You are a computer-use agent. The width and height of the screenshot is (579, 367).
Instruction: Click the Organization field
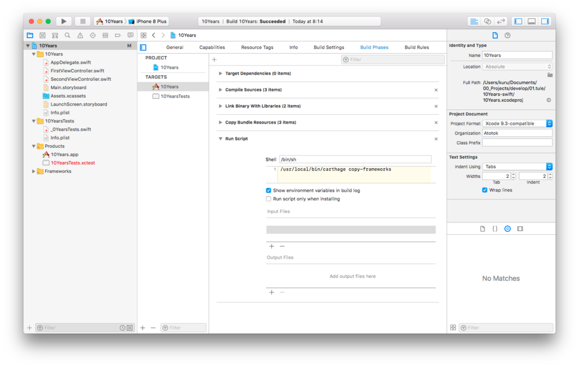517,133
